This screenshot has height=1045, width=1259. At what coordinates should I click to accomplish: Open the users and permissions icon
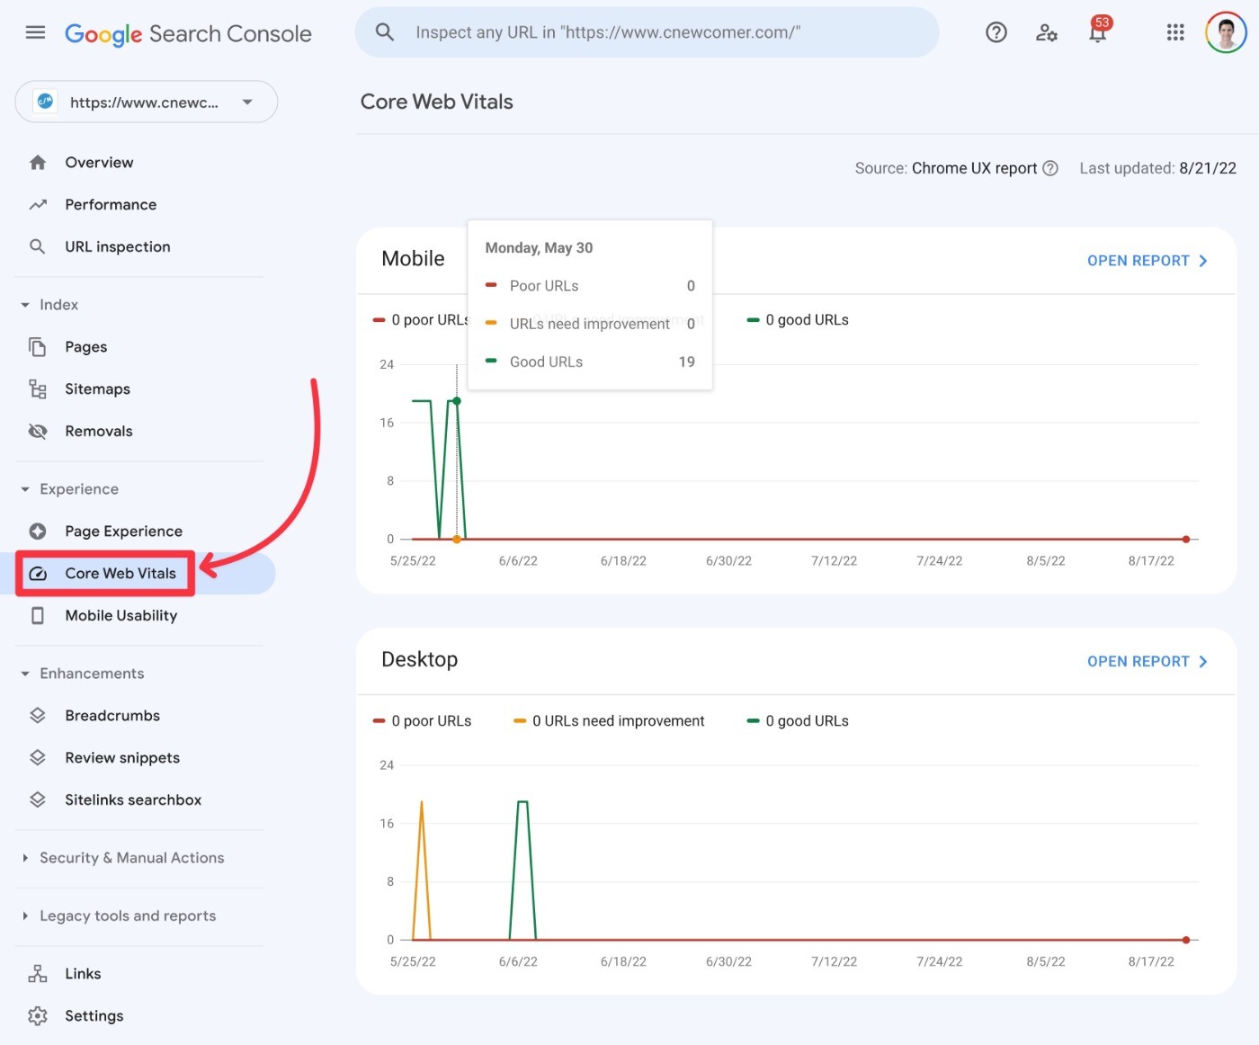click(1046, 32)
